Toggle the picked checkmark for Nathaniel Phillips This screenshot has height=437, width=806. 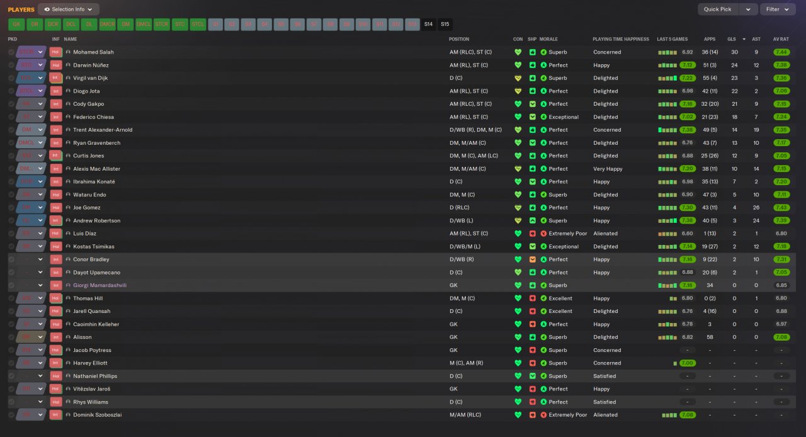click(x=11, y=376)
